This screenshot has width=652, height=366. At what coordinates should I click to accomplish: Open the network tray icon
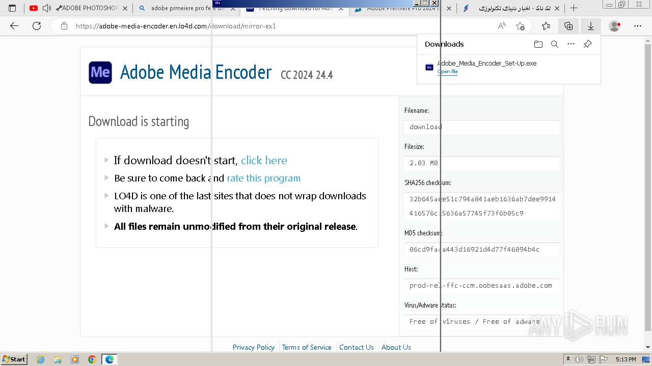point(591,359)
